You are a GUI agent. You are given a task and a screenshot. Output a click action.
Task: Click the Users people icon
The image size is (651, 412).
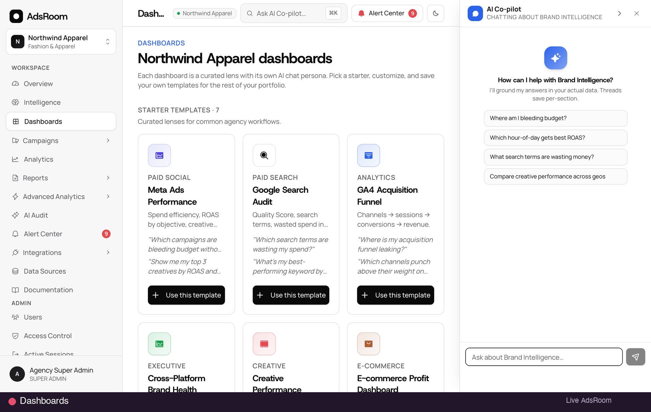(x=15, y=317)
